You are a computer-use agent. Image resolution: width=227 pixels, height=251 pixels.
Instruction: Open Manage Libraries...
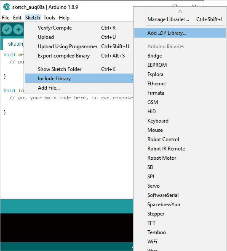[180, 19]
